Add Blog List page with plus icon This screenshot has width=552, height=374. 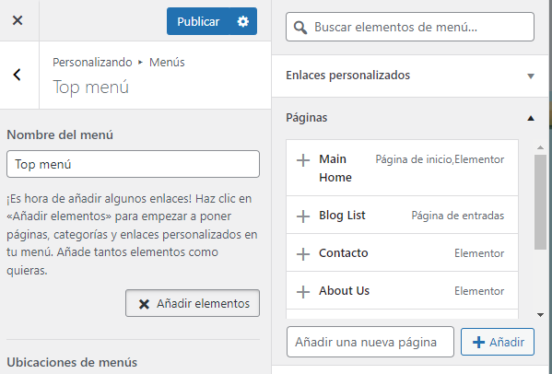[x=303, y=216]
